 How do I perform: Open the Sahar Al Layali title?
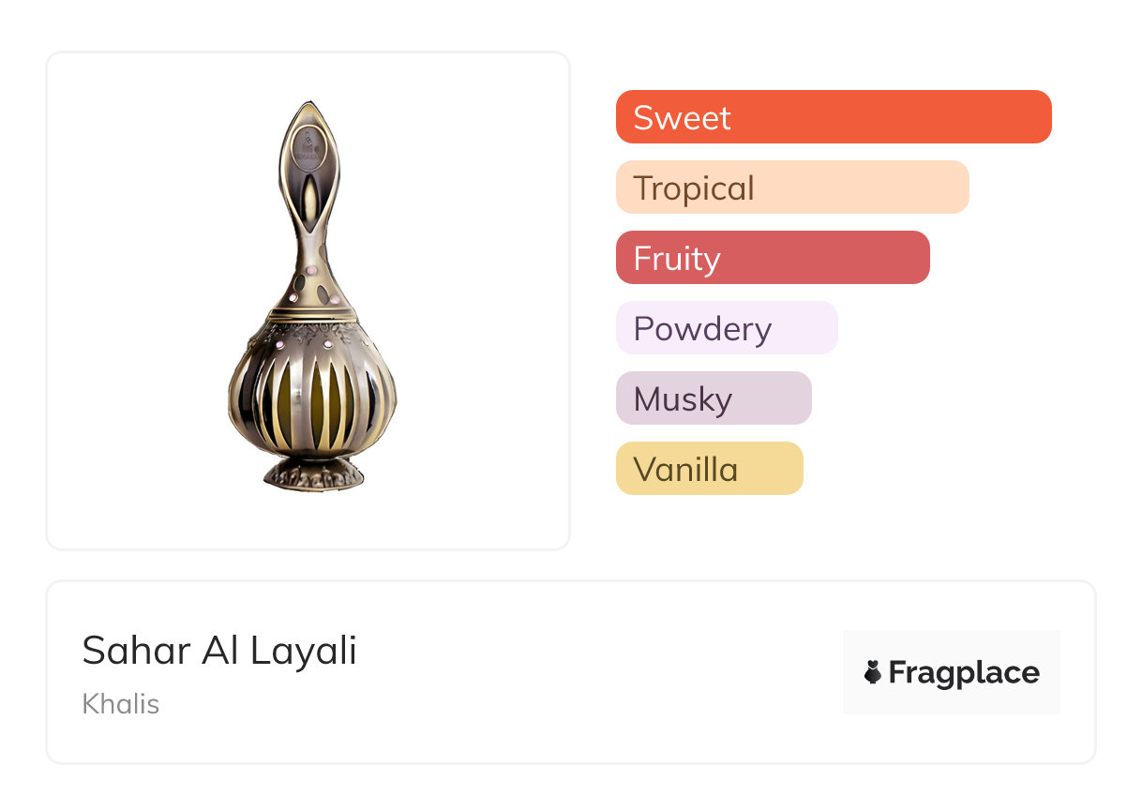219,650
